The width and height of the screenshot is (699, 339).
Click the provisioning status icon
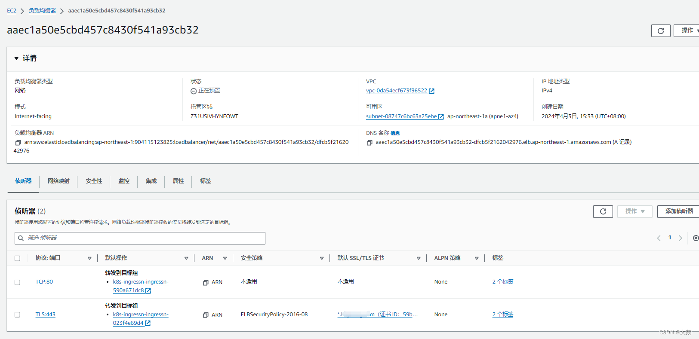194,91
